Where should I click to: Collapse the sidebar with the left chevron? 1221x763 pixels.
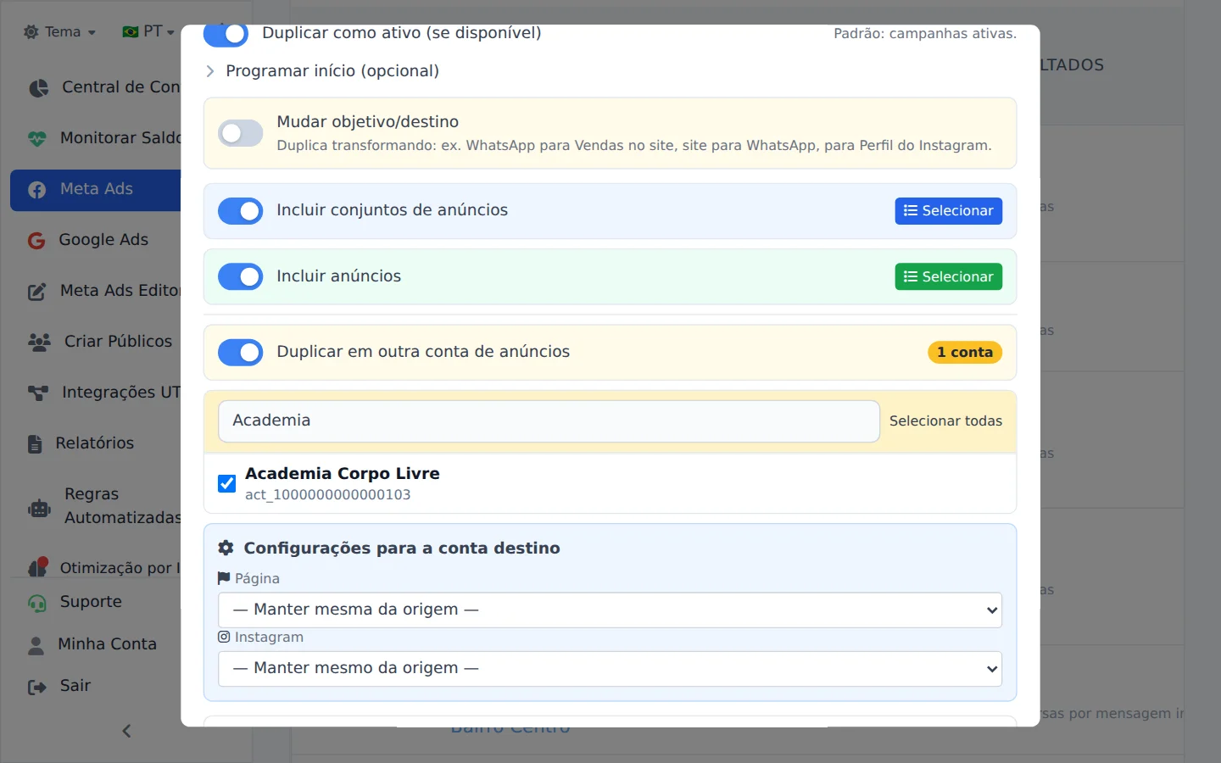click(x=126, y=731)
